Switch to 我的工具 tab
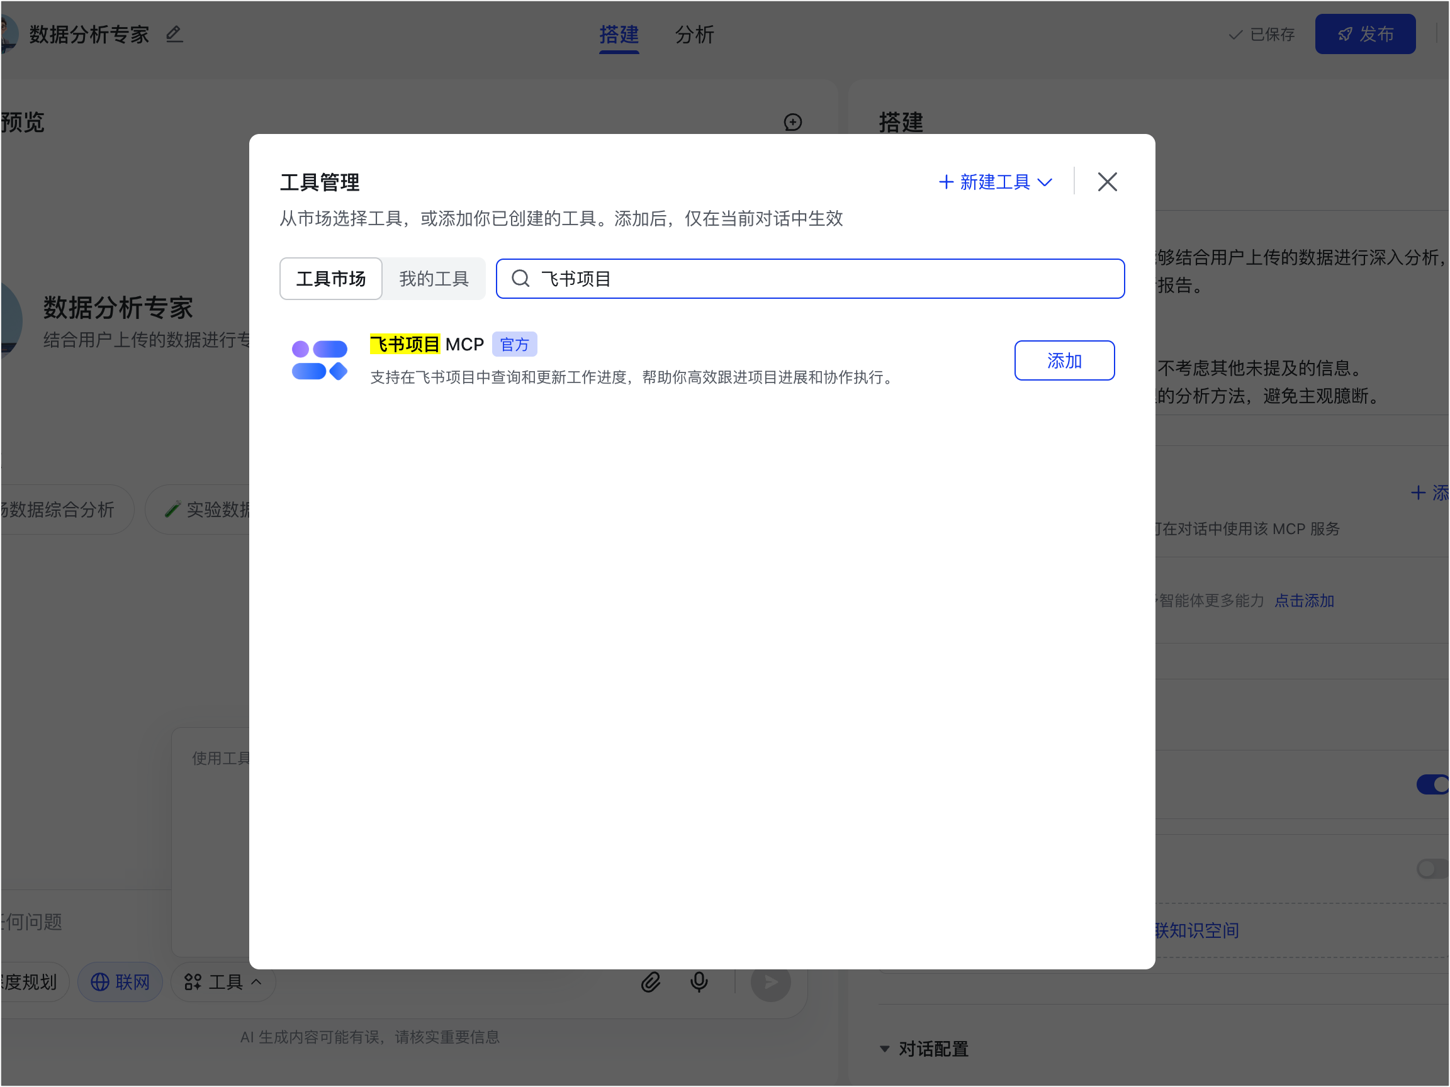The width and height of the screenshot is (1450, 1087). (434, 279)
